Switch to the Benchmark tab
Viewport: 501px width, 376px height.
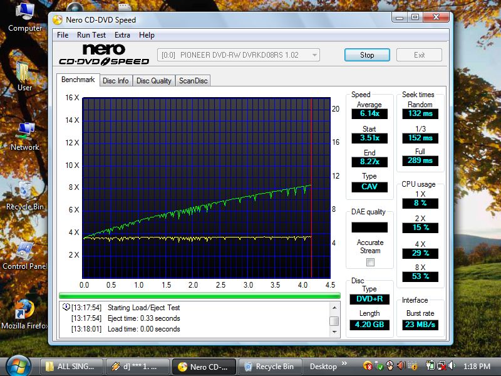click(x=78, y=80)
